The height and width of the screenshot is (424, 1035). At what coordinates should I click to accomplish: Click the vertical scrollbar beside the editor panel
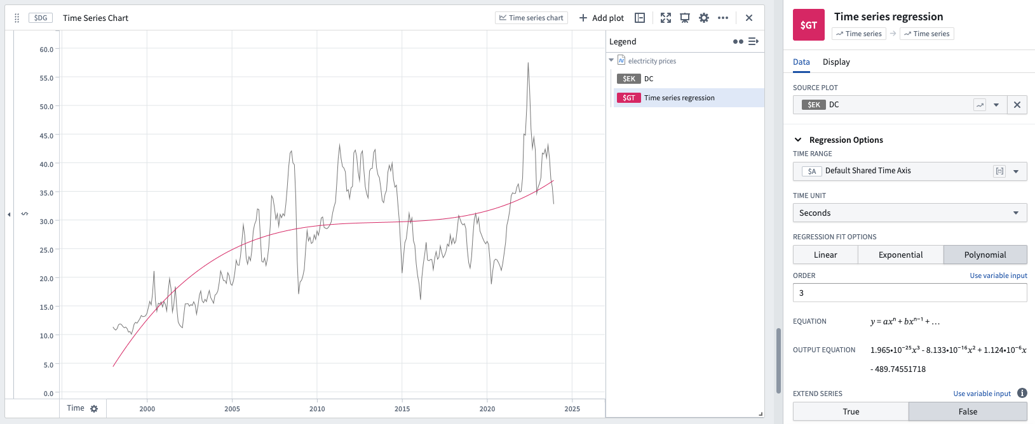[x=778, y=361]
